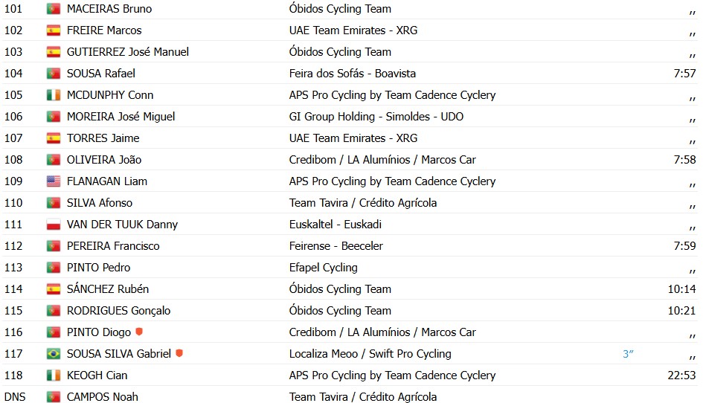This screenshot has width=703, height=403.
Task: Click the orange shield icon next to PINTO Diogo
Action: tap(139, 332)
